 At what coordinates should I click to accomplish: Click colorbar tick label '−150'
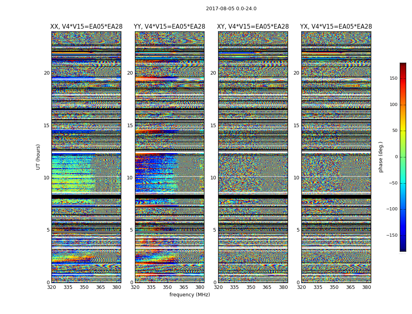(x=392, y=235)
